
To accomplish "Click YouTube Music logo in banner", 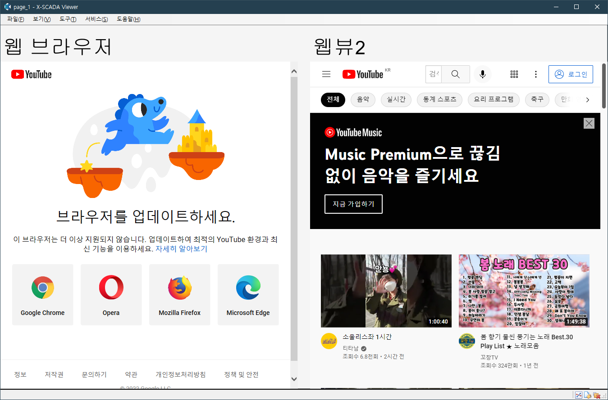I will [353, 132].
